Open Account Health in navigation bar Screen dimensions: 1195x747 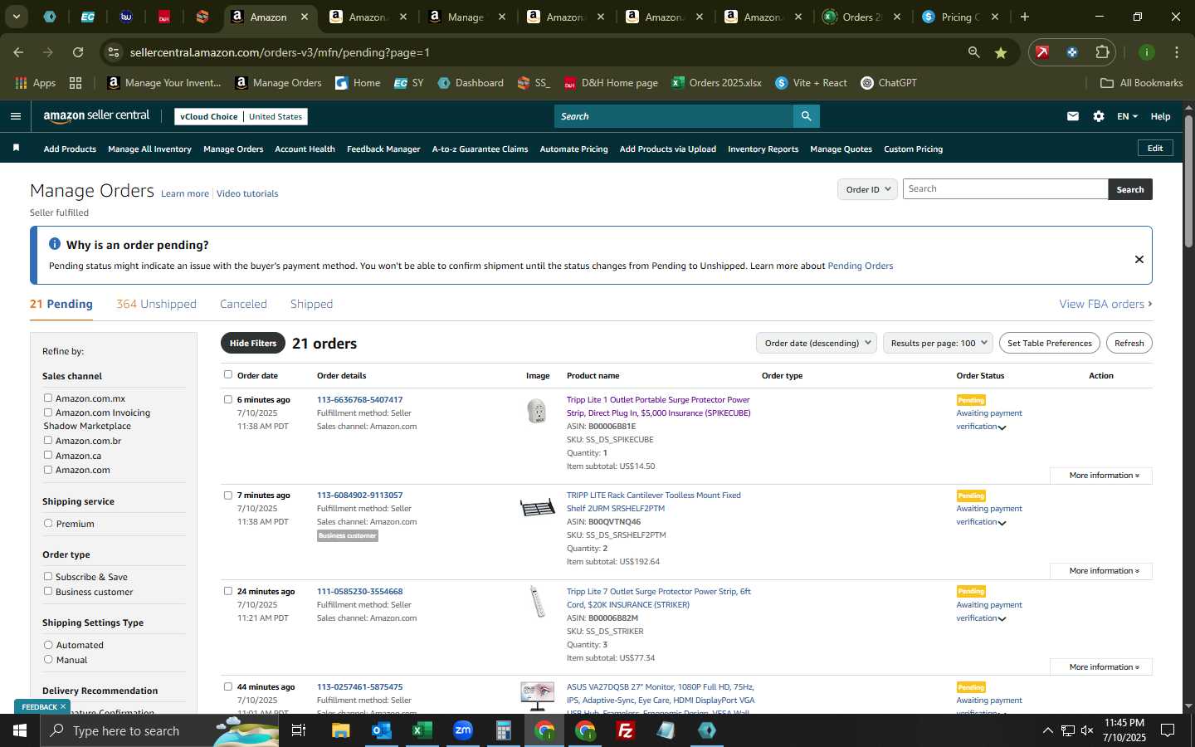click(305, 149)
